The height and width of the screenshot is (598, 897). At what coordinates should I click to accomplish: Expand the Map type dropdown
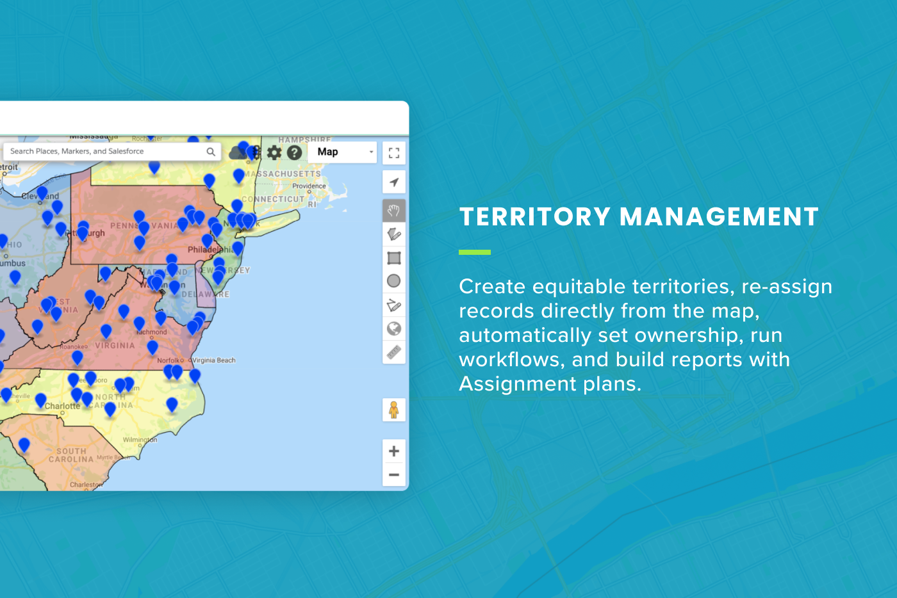pos(342,152)
